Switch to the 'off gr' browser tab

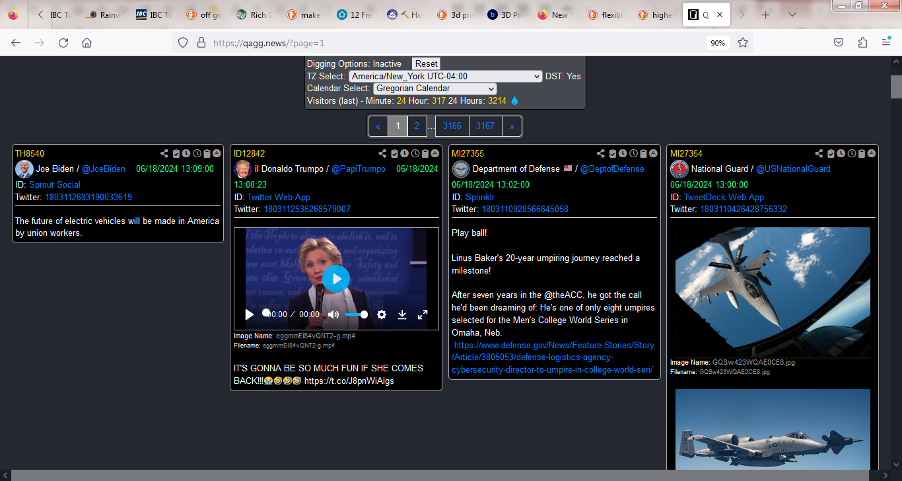(x=204, y=15)
